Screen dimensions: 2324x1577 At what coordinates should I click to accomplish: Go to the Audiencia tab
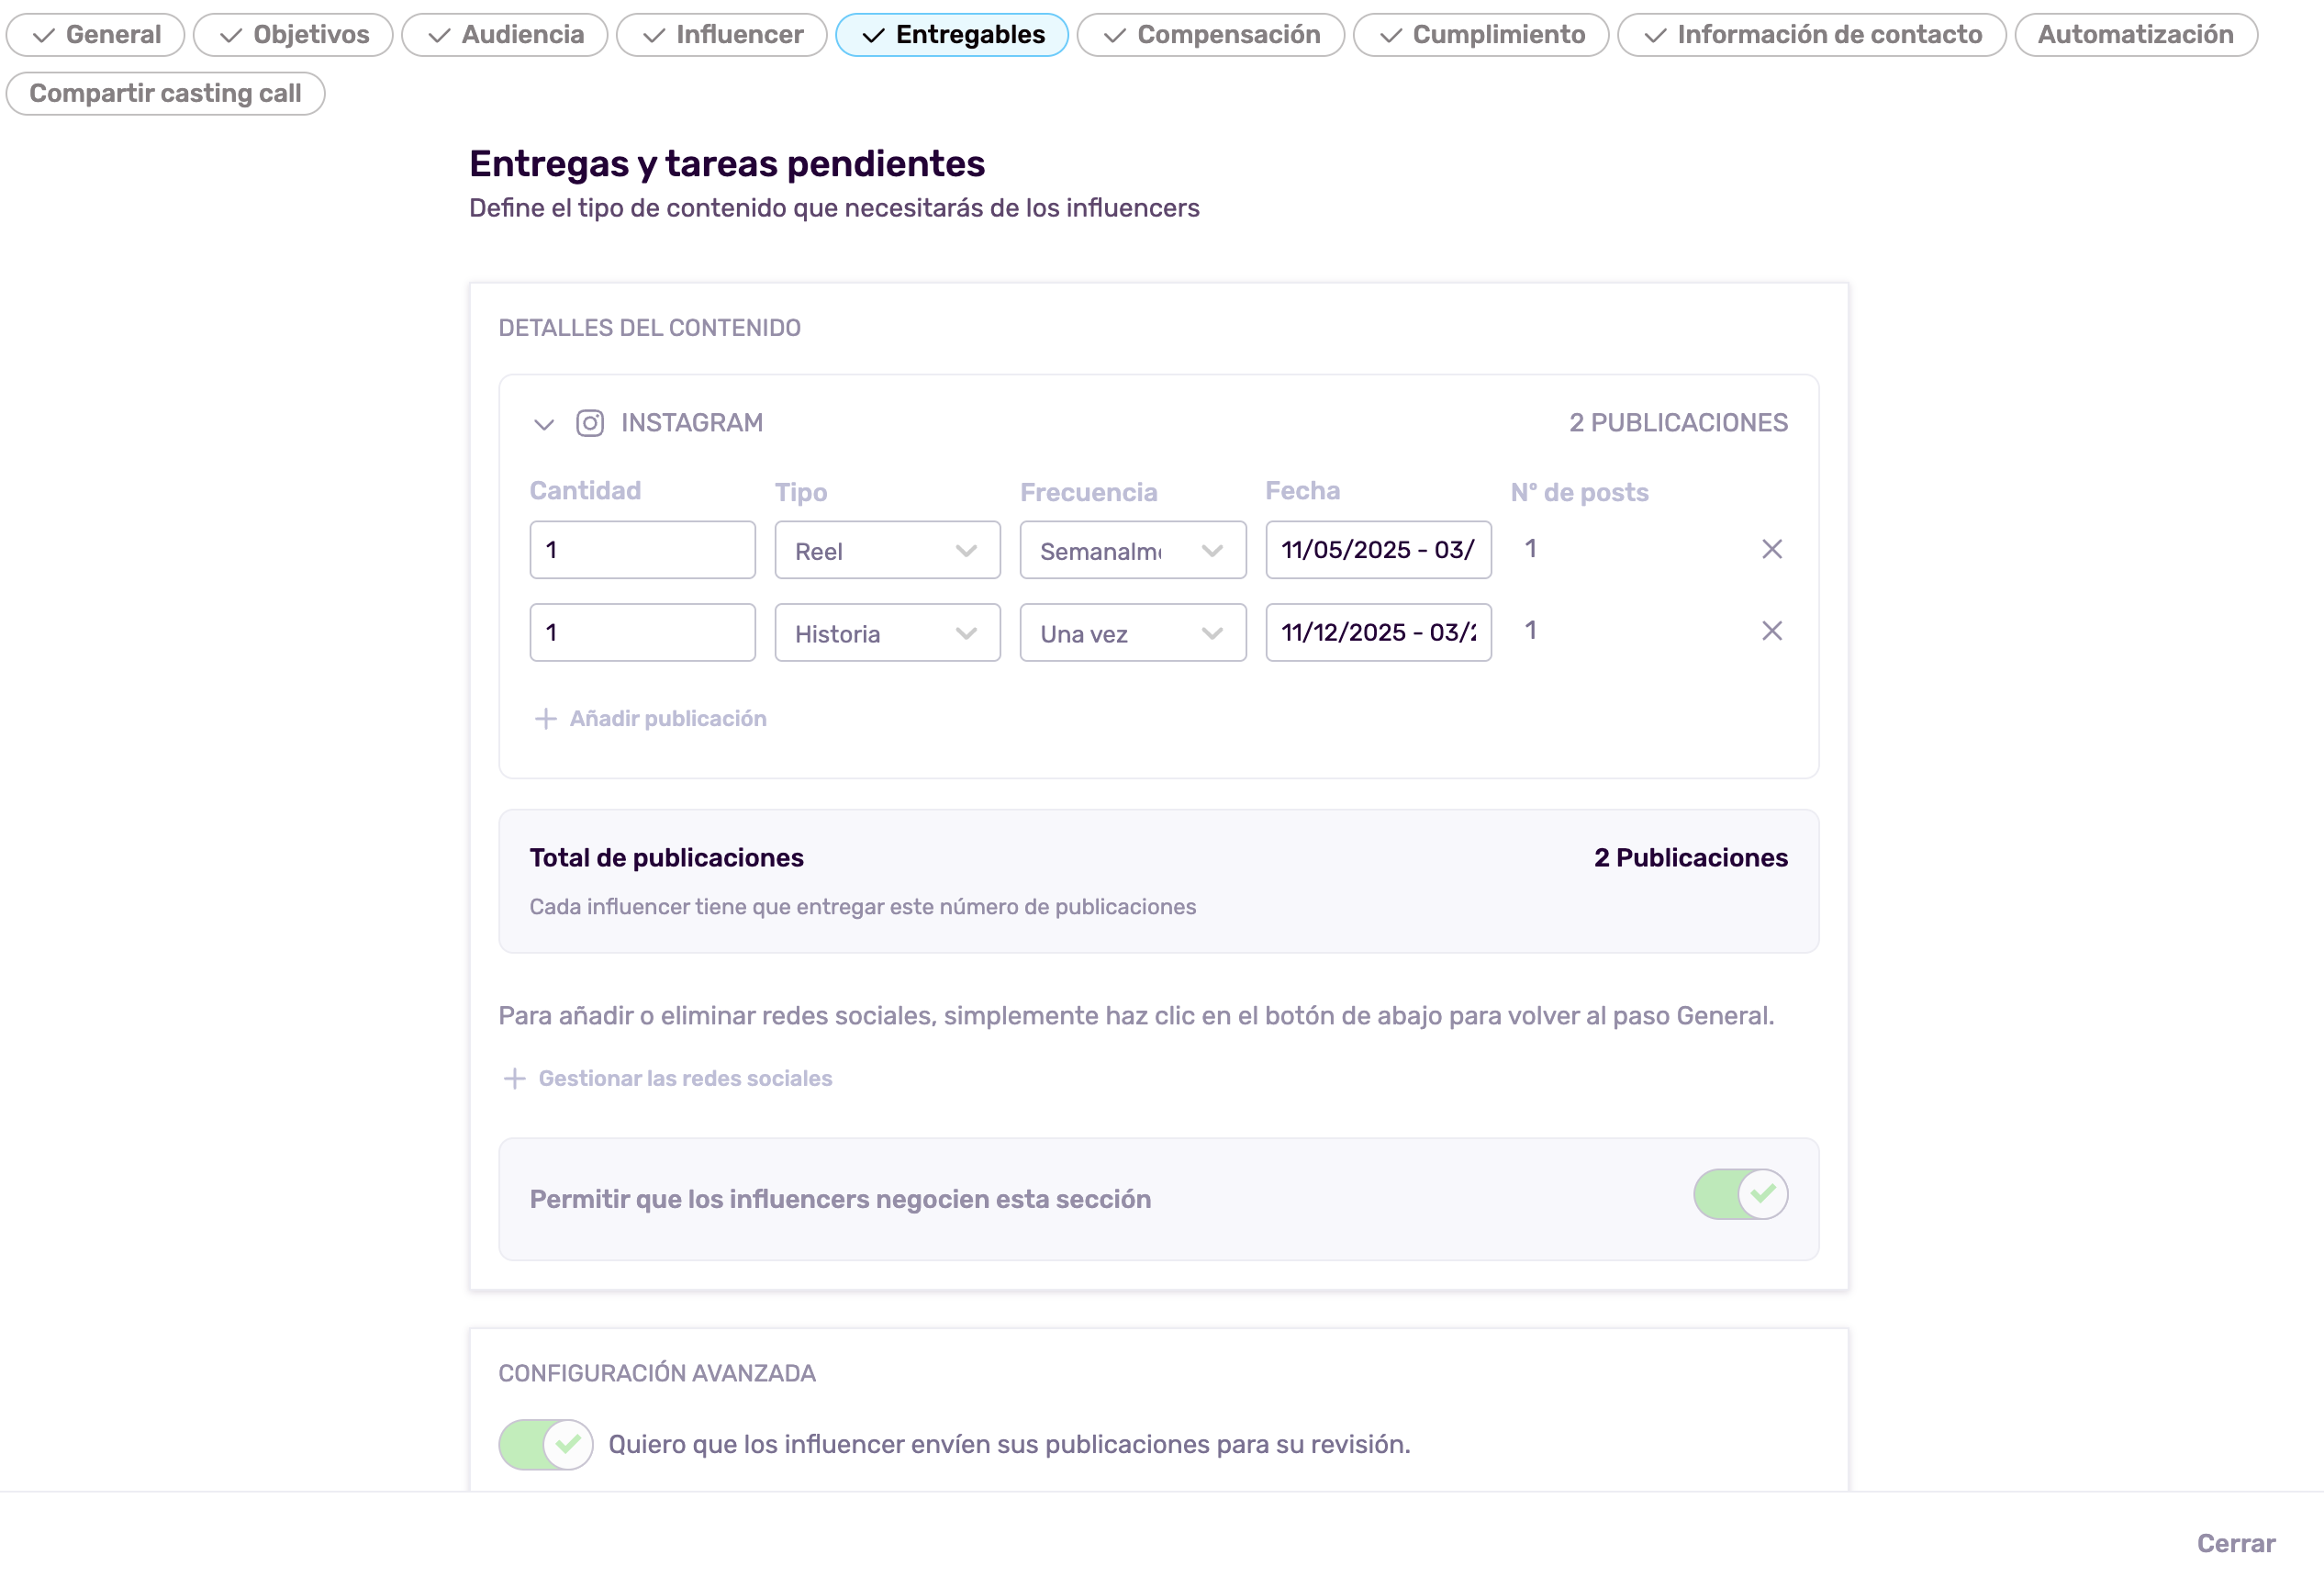pyautogui.click(x=505, y=35)
